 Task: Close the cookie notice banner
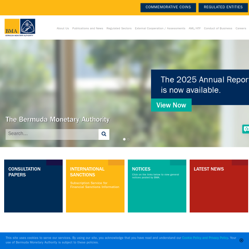click(241, 240)
